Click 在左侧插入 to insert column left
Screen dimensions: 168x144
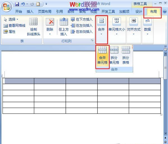pyautogui.click(x=82, y=25)
